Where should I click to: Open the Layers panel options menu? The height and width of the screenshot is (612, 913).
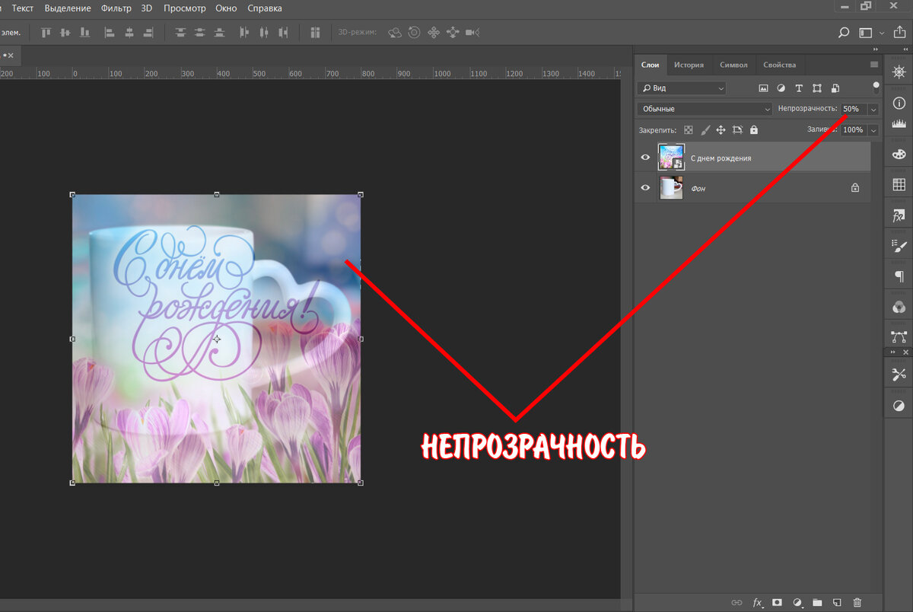click(x=874, y=65)
